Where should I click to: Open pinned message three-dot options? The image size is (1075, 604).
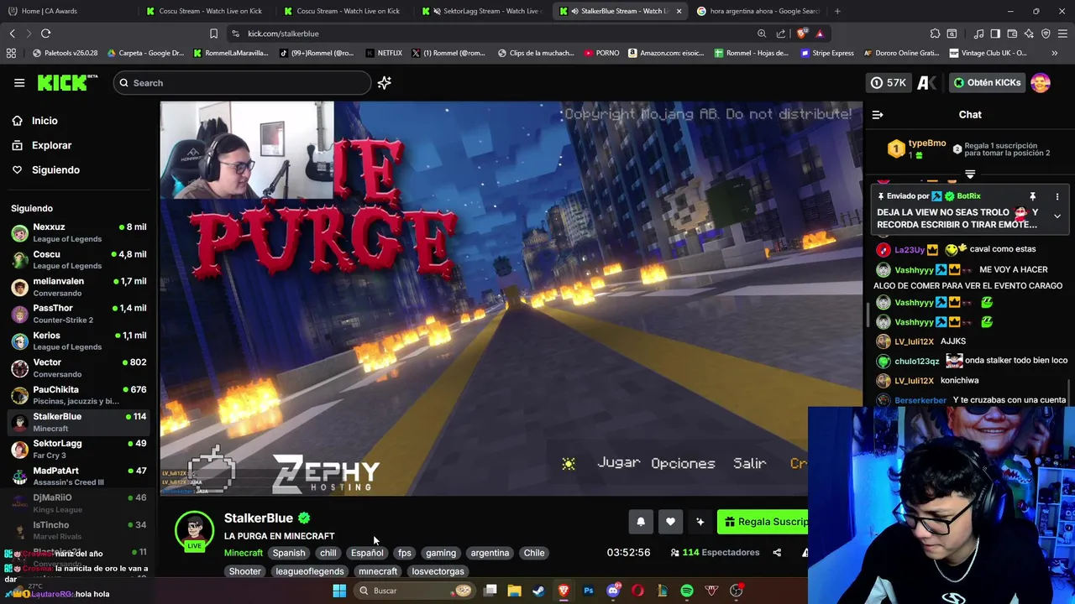pyautogui.click(x=1057, y=196)
